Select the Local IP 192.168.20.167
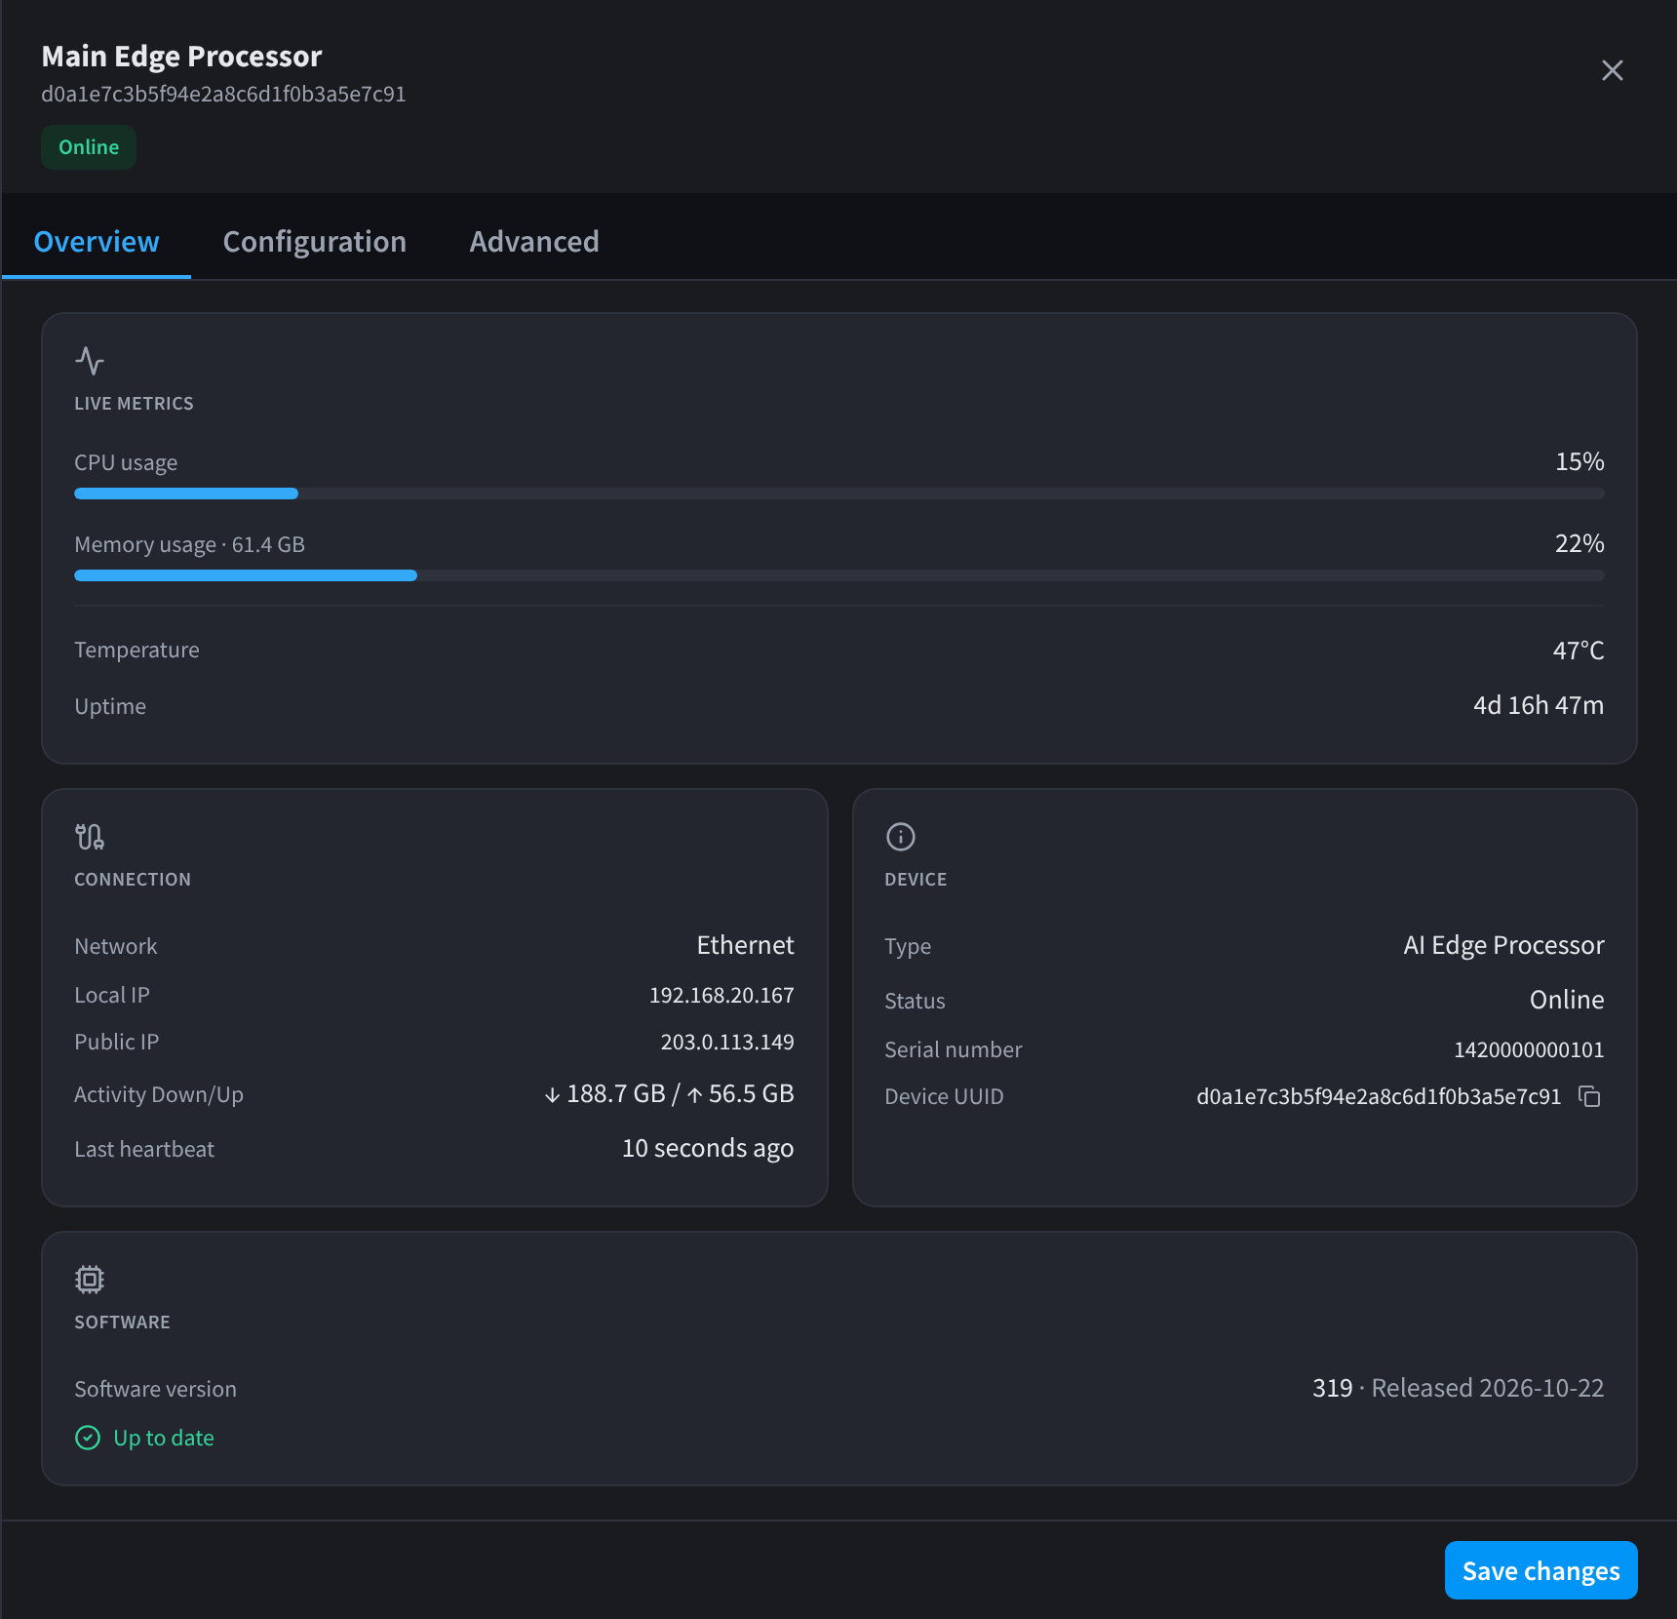Image resolution: width=1677 pixels, height=1619 pixels. [721, 995]
